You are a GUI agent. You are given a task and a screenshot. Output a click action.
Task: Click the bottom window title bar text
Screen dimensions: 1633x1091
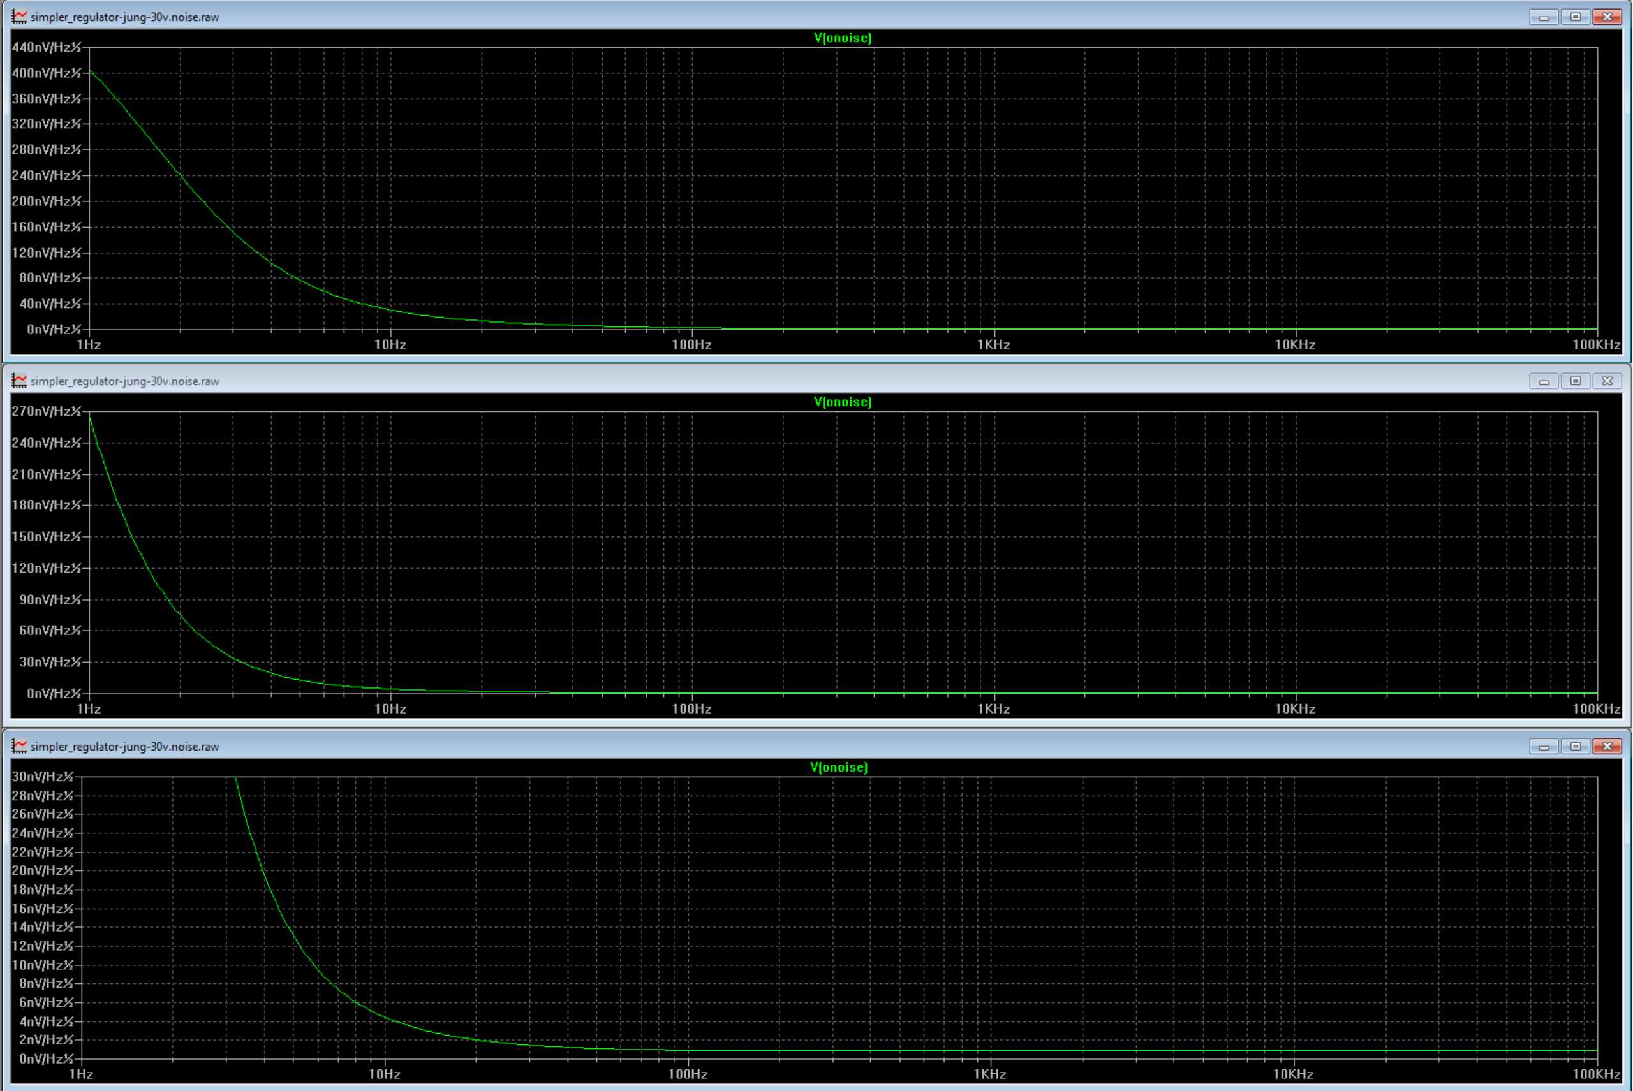(x=124, y=747)
